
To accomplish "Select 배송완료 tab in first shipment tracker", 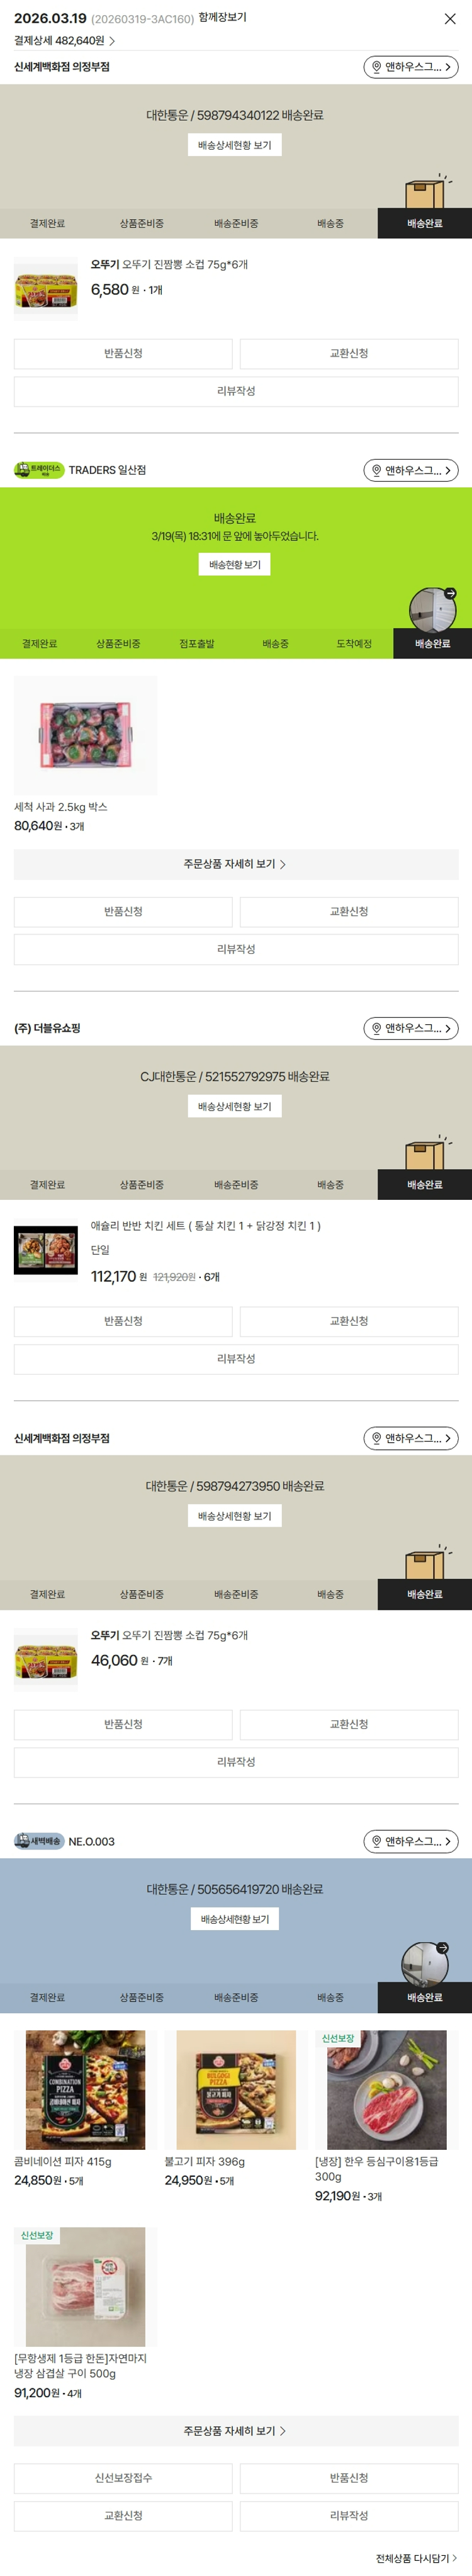I will (x=425, y=224).
